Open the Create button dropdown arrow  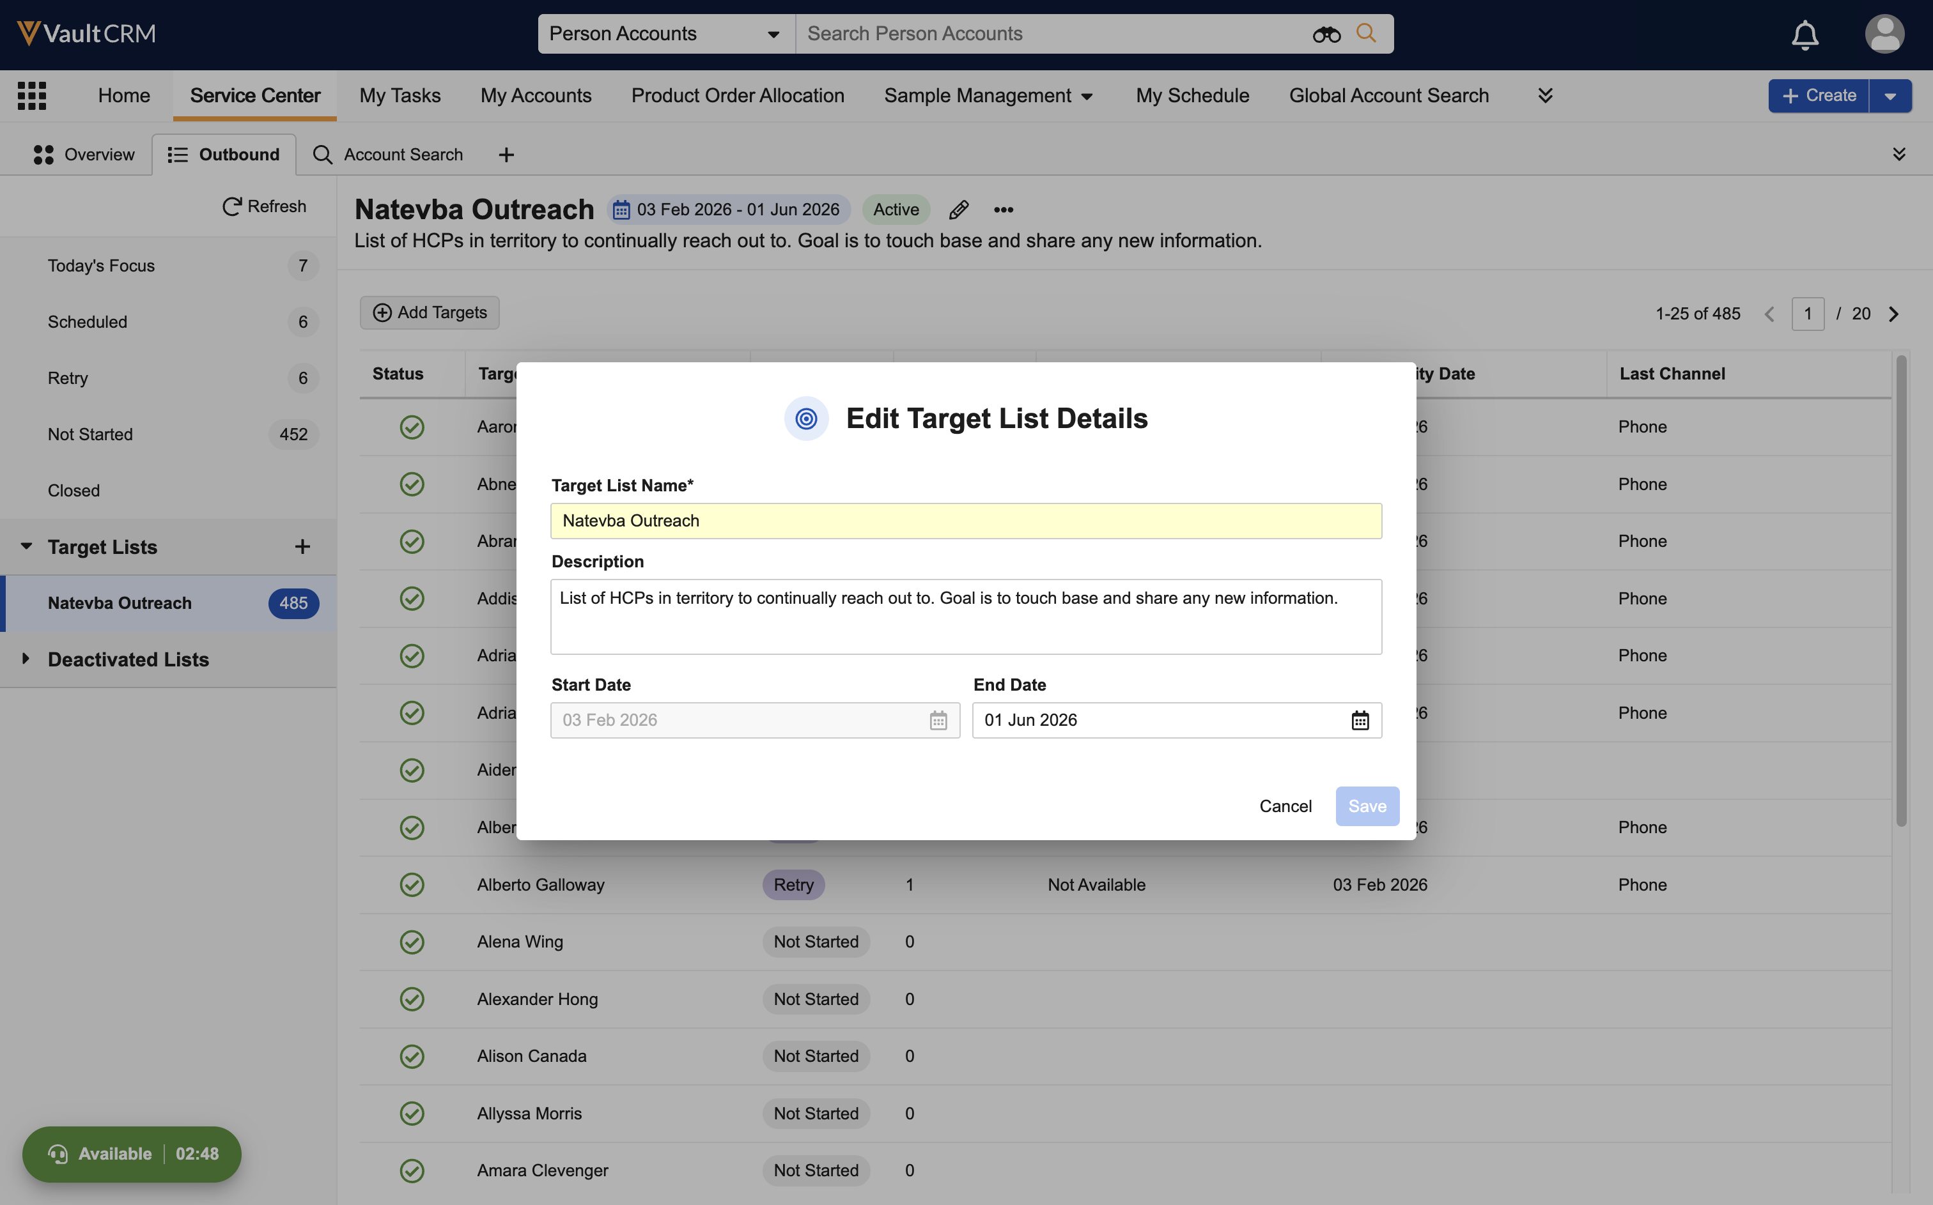tap(1890, 96)
